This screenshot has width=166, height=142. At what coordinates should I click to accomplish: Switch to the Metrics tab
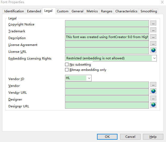[92, 11]
